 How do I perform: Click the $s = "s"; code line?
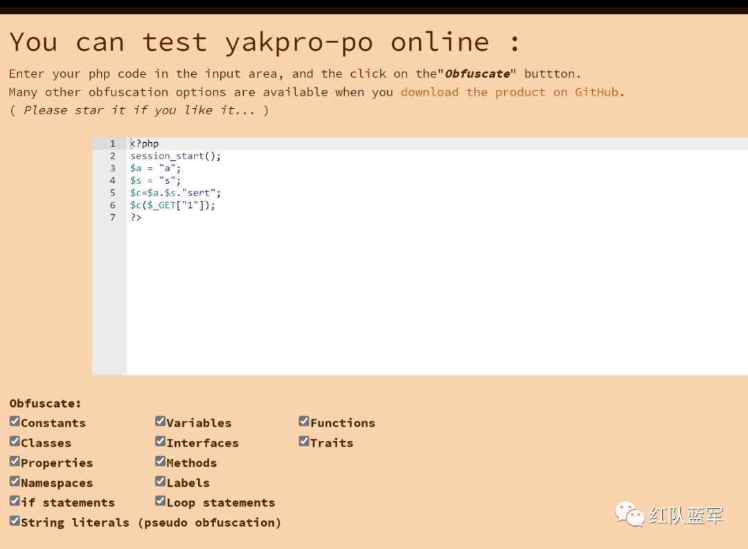coord(156,181)
